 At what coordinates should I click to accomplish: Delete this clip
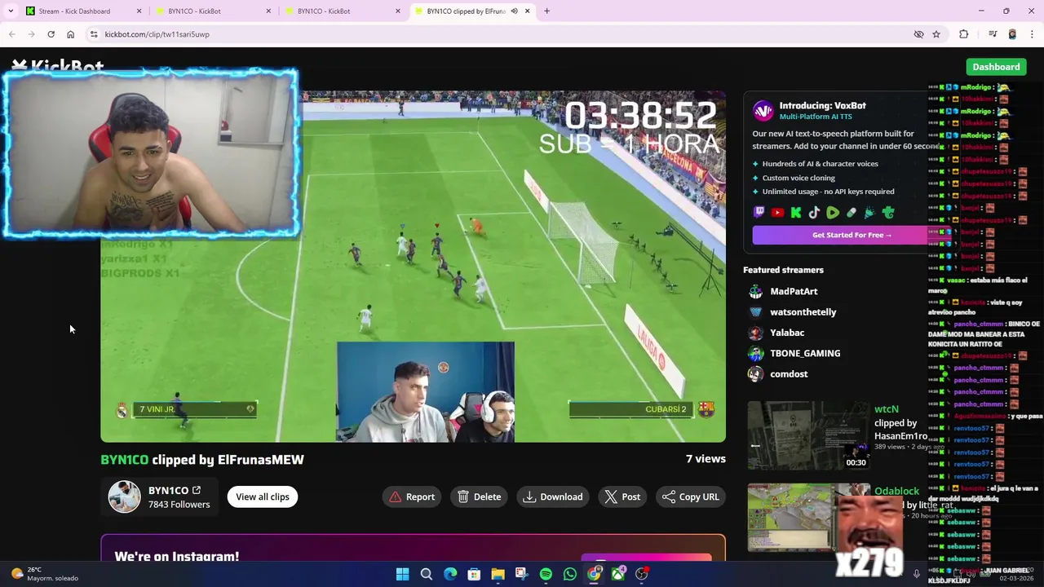[480, 497]
